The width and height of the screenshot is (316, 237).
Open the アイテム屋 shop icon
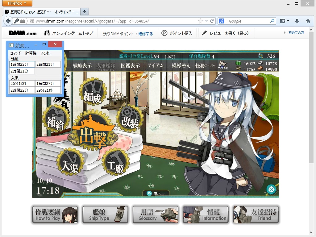(x=223, y=65)
